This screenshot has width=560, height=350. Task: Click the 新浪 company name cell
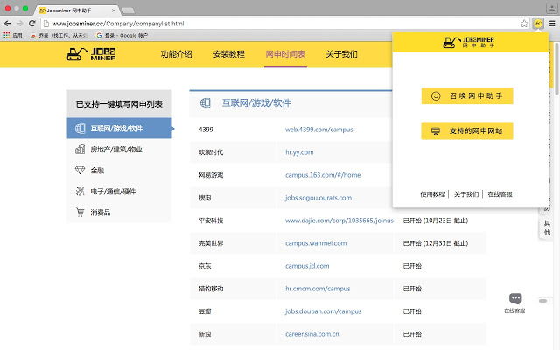click(x=205, y=334)
